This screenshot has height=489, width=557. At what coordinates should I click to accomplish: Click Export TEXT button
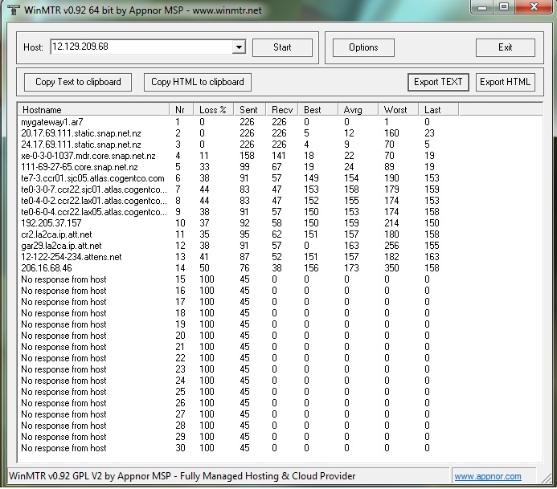[x=438, y=82]
